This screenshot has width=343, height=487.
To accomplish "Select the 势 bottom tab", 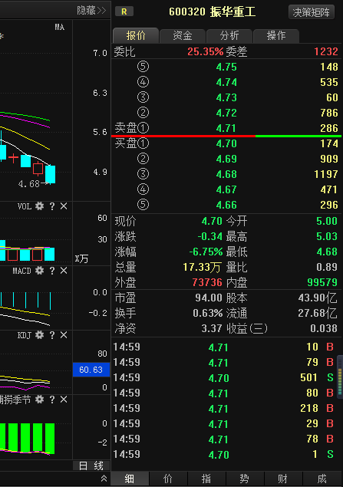I will 245,479.
